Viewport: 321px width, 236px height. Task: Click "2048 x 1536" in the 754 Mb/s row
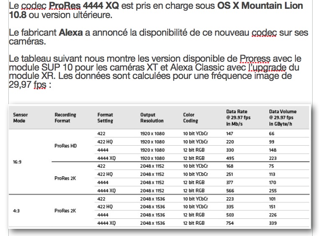(153, 223)
